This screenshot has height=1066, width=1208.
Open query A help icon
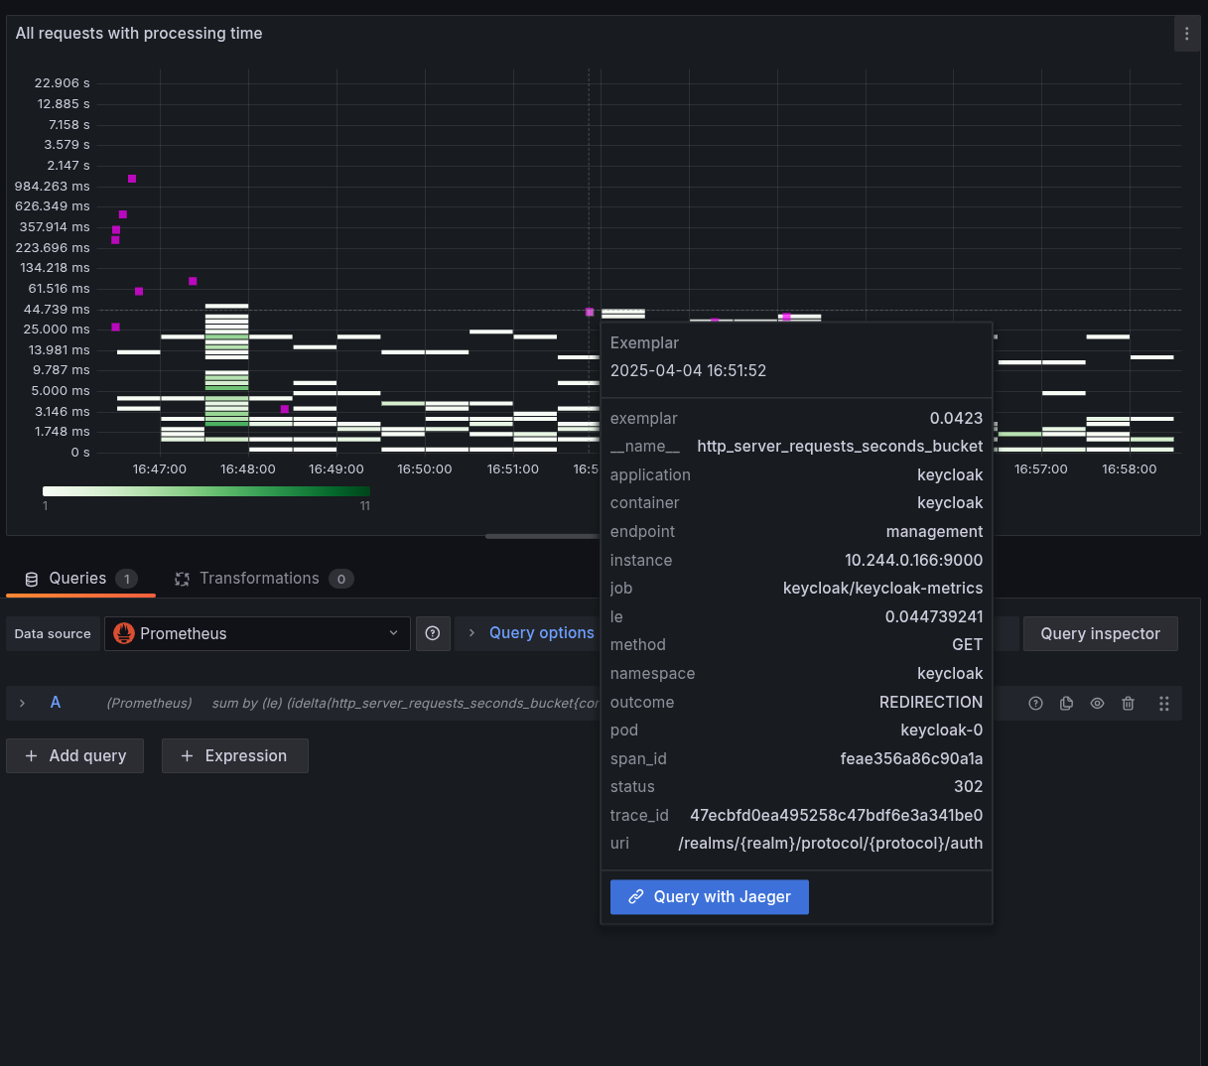[x=1035, y=704]
